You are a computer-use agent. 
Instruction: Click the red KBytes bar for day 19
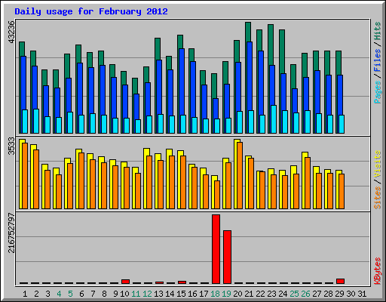click(x=227, y=257)
